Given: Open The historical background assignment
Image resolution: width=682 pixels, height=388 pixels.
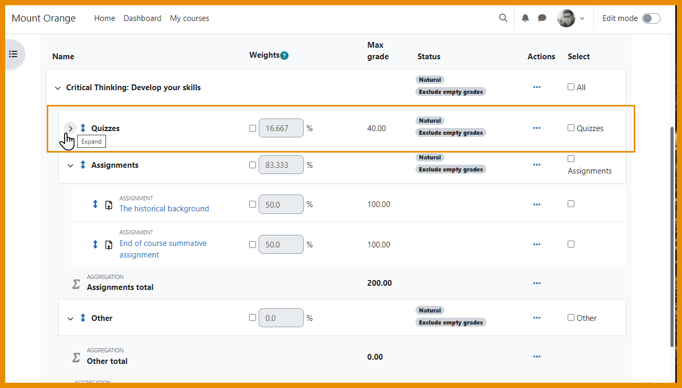Looking at the screenshot, I should (164, 208).
